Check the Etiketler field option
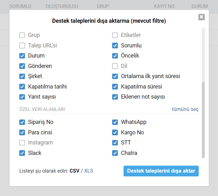This screenshot has height=196, width=218. tap(115, 35)
